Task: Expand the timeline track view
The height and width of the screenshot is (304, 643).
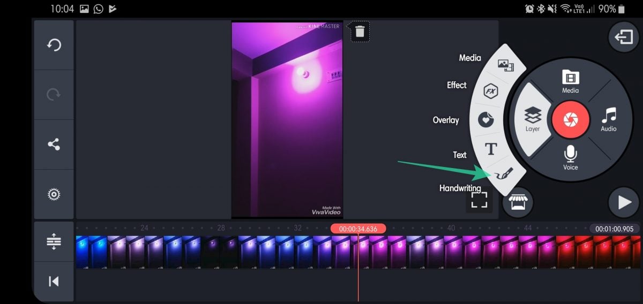Action: (x=54, y=242)
